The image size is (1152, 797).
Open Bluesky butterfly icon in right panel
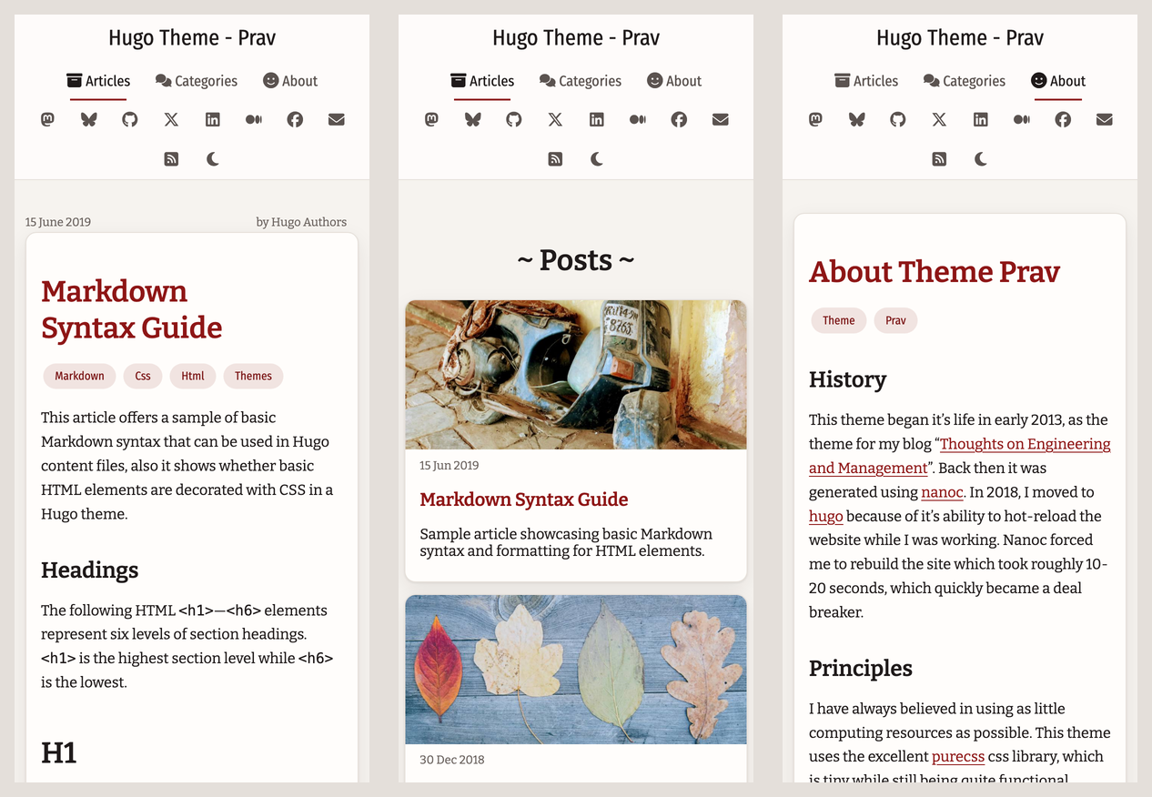pos(856,119)
